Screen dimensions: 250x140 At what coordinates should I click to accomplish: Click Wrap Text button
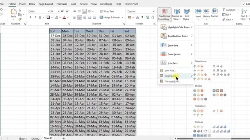tap(107, 11)
